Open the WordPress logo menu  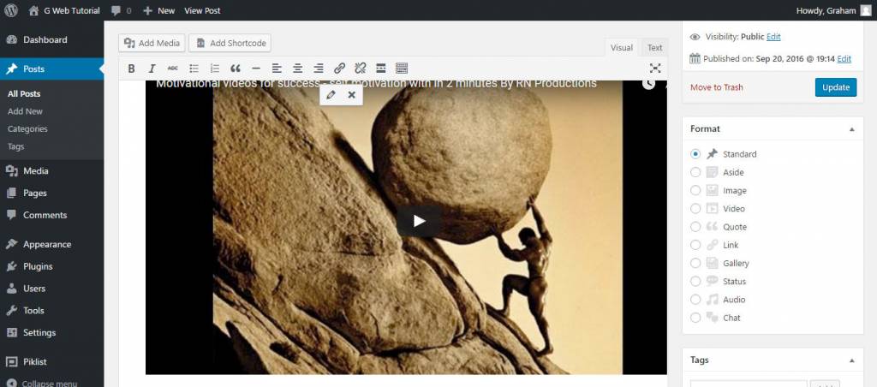10,10
